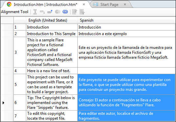Screen dimensions: 176x122
Task: Click the Alignment Tool label
Action: [15, 12]
